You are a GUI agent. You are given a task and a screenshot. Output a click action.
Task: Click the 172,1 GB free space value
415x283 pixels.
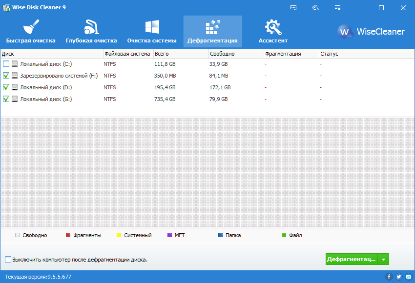(x=220, y=87)
